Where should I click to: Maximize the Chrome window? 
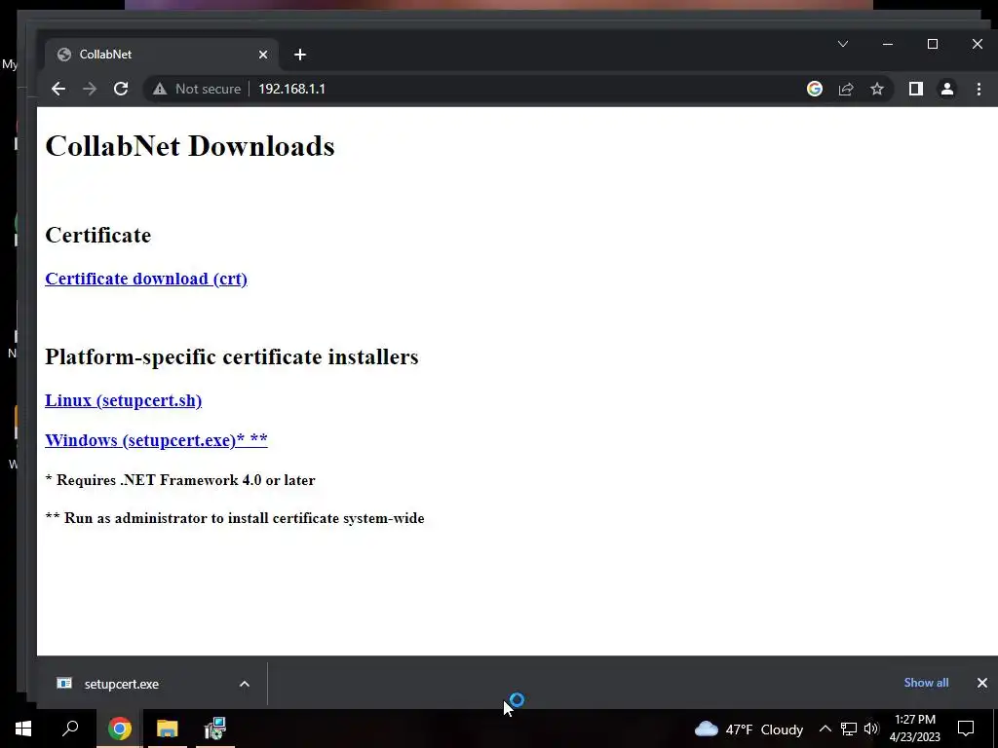pos(933,44)
